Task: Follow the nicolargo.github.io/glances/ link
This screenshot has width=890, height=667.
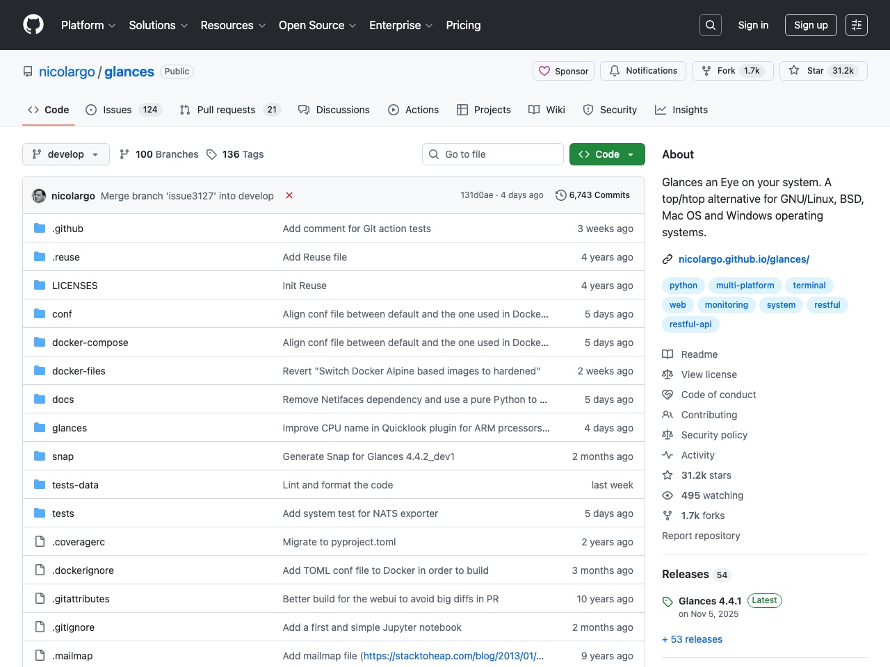Action: click(x=743, y=259)
